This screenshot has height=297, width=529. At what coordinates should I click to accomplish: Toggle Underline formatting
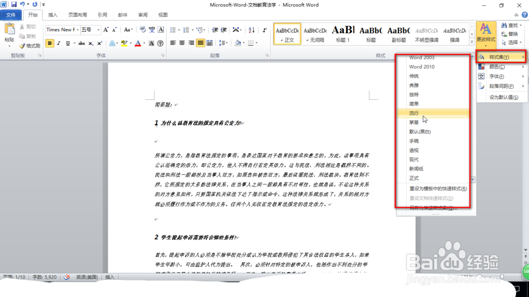pyautogui.click(x=68, y=43)
